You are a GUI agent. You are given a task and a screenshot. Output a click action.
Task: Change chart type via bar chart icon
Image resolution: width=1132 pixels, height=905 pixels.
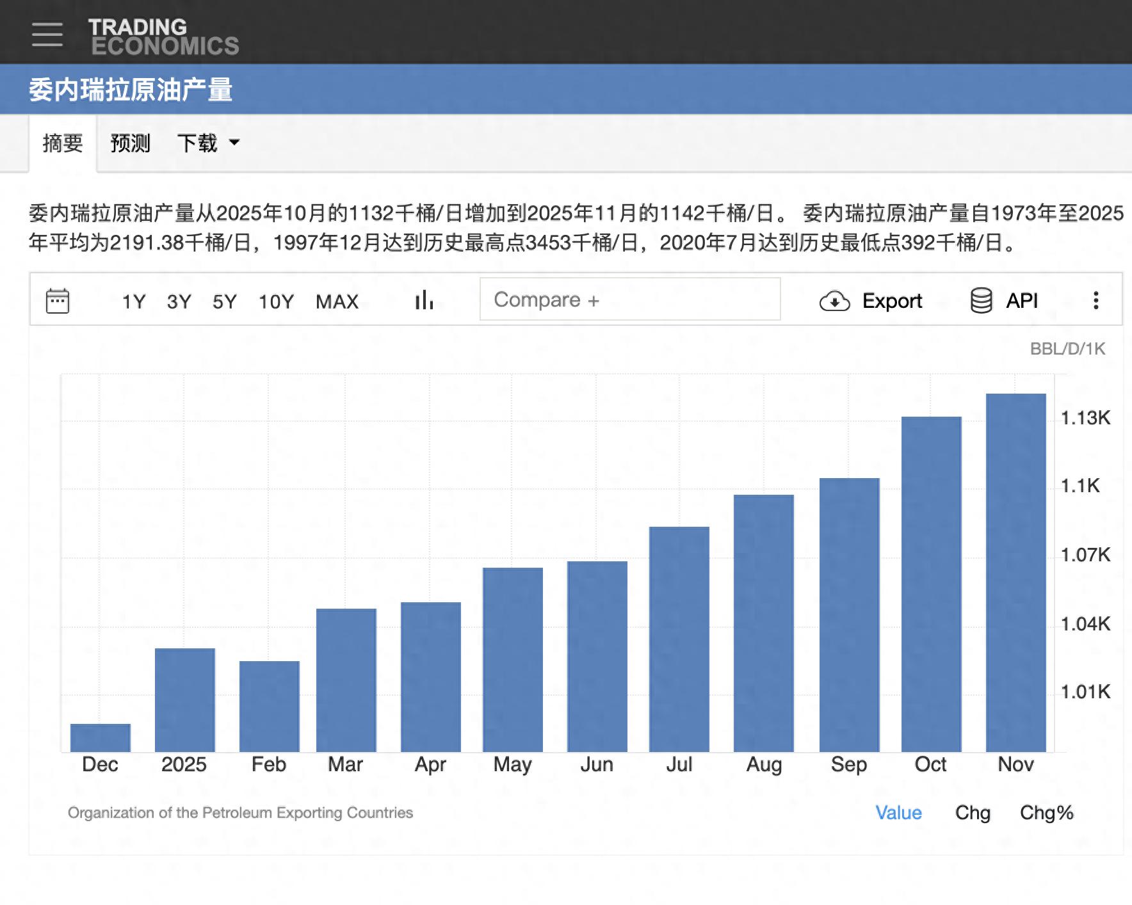click(424, 300)
